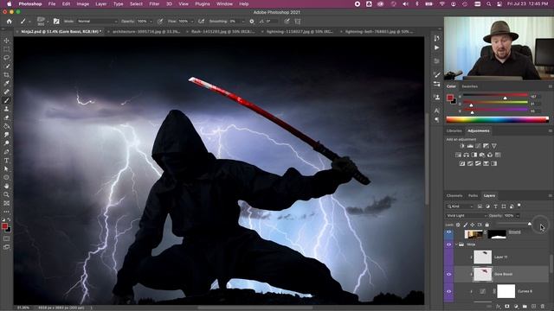Add an Invert adjustment
Viewport: 554px width, 311px height.
click(462, 163)
